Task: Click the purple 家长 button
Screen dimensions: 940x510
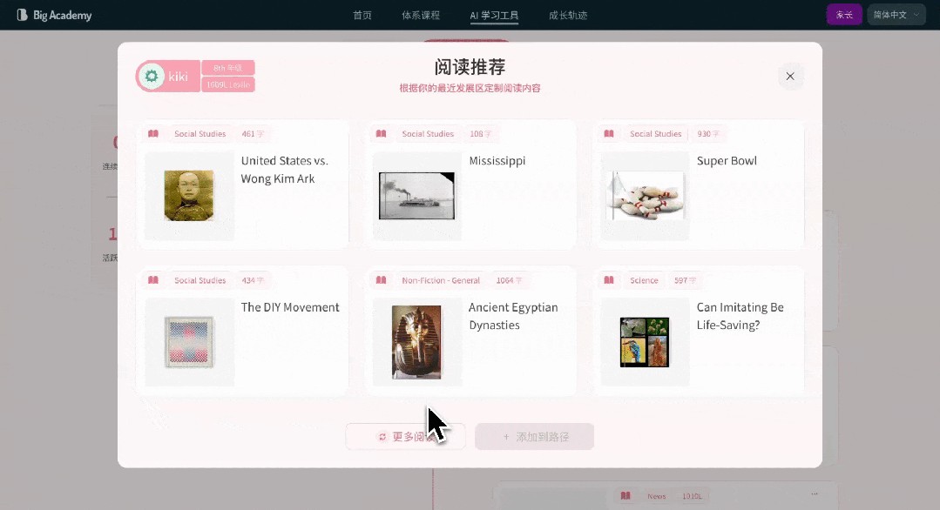Action: pos(843,15)
